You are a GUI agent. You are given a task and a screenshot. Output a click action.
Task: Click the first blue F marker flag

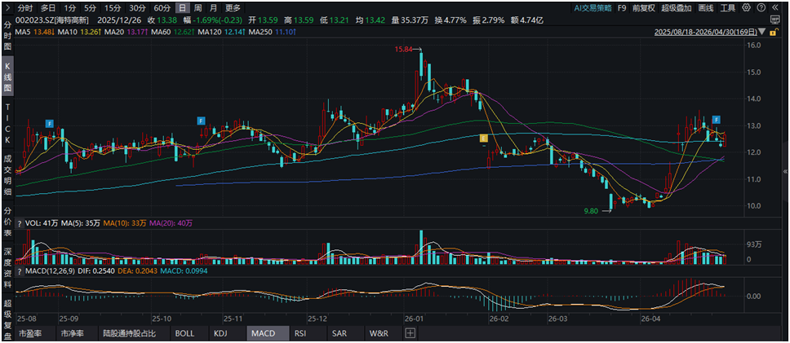[49, 123]
